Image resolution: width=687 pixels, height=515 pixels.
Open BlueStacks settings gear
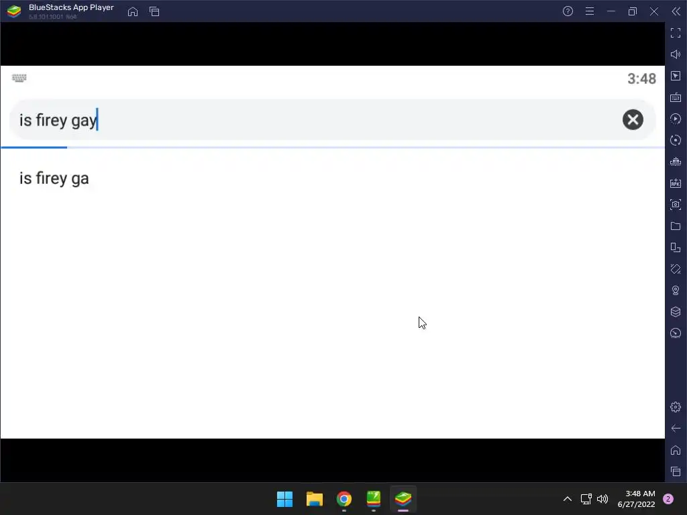point(676,407)
